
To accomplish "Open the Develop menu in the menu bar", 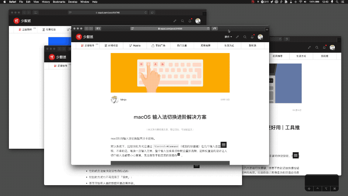I will tap(73, 2).
